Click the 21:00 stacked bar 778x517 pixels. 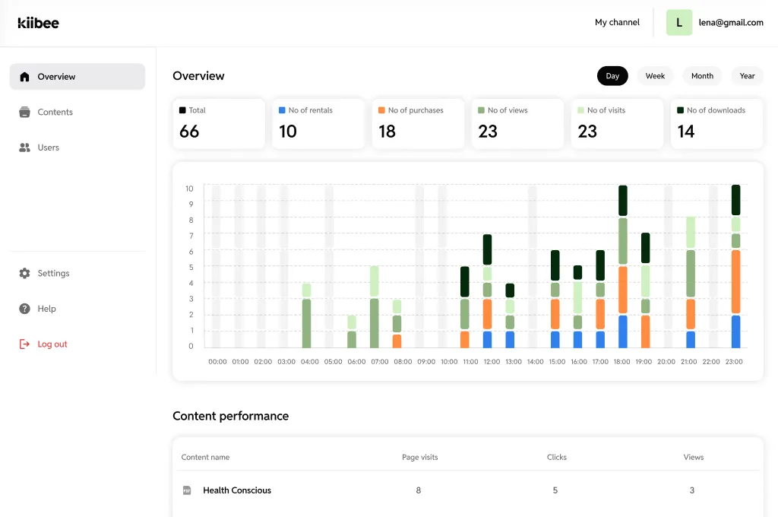point(691,282)
